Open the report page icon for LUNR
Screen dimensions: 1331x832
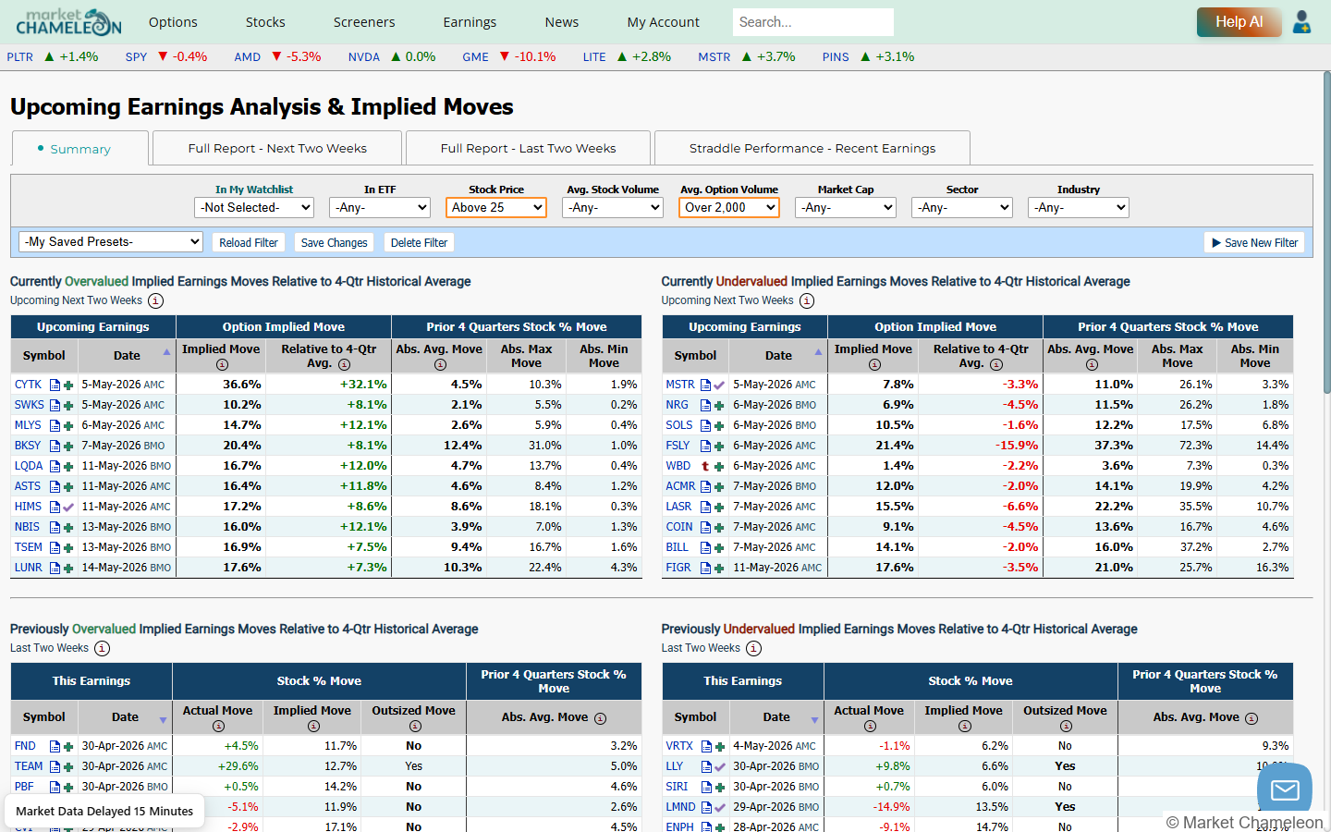click(x=55, y=568)
